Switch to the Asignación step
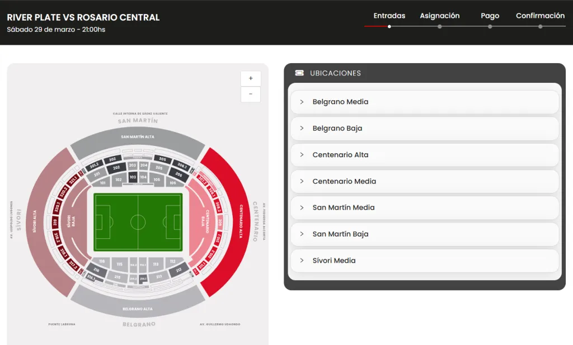 (440, 16)
